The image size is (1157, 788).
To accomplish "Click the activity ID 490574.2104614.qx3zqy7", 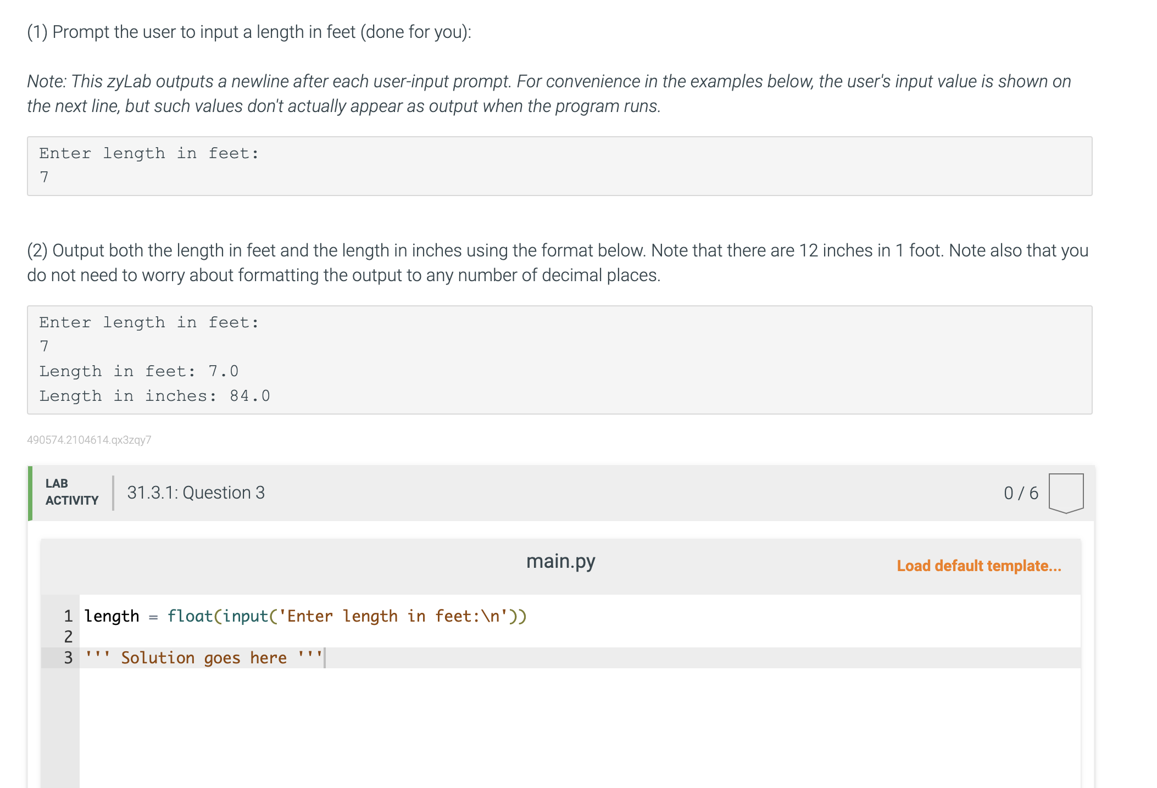I will click(x=90, y=440).
